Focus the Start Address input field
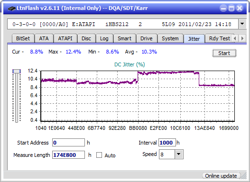The image size is (250, 182). (x=69, y=143)
